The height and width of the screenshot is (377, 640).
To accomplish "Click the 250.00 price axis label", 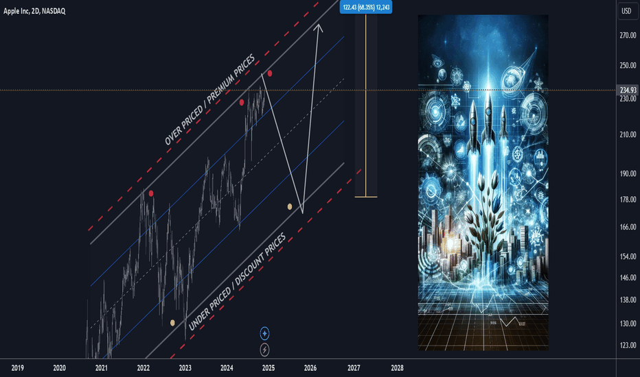I will [628, 65].
